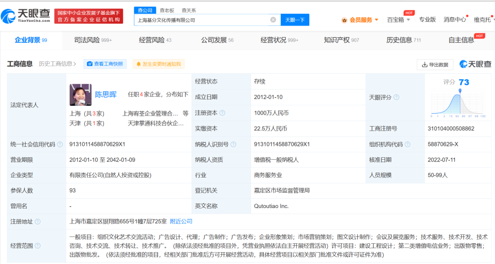Viewport: 495px width, 264px height.
Task: Click the help icon beside 纳税人识别号
Action: point(234,144)
